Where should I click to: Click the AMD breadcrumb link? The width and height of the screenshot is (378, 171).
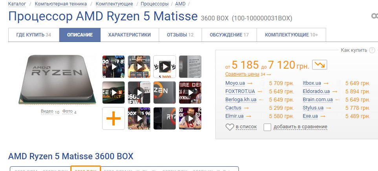point(180,4)
